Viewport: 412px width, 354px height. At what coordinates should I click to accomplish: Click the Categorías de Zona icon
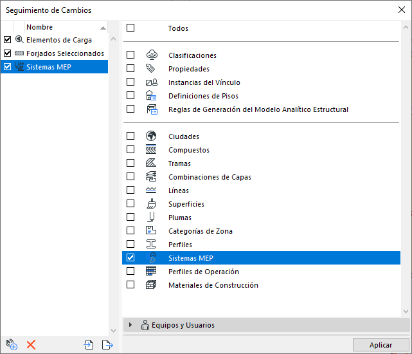151,230
